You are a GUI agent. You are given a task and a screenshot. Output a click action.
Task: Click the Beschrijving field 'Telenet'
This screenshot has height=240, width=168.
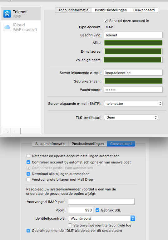pos(133,35)
